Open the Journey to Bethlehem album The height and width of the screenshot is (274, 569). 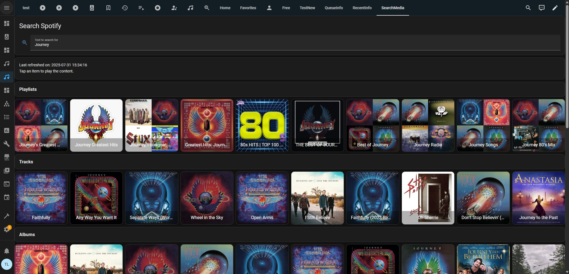click(483, 259)
